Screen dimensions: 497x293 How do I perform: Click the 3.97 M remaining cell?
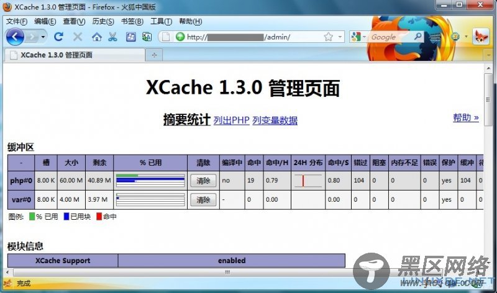99,200
